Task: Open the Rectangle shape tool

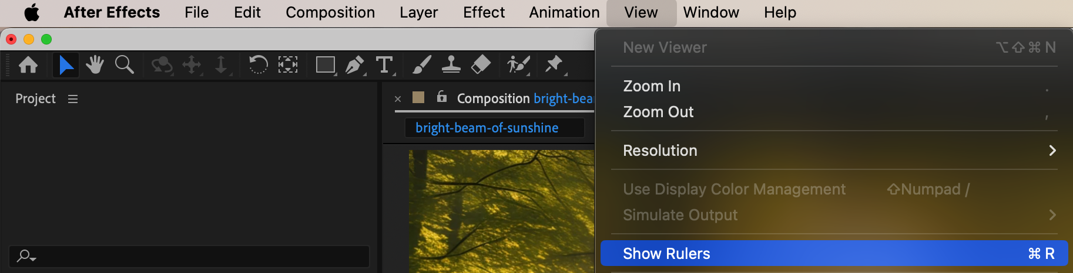Action: coord(325,64)
